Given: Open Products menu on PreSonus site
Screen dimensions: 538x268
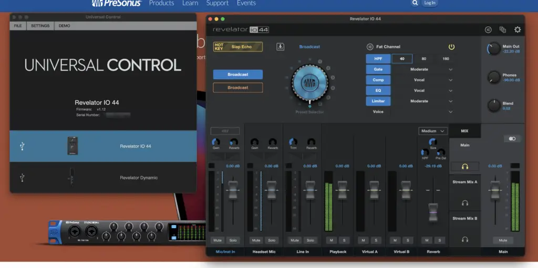Looking at the screenshot, I should click(162, 3).
